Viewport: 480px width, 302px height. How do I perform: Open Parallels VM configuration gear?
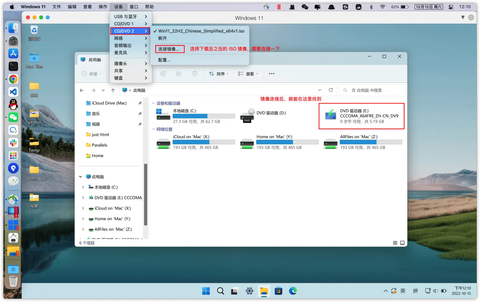(471, 18)
